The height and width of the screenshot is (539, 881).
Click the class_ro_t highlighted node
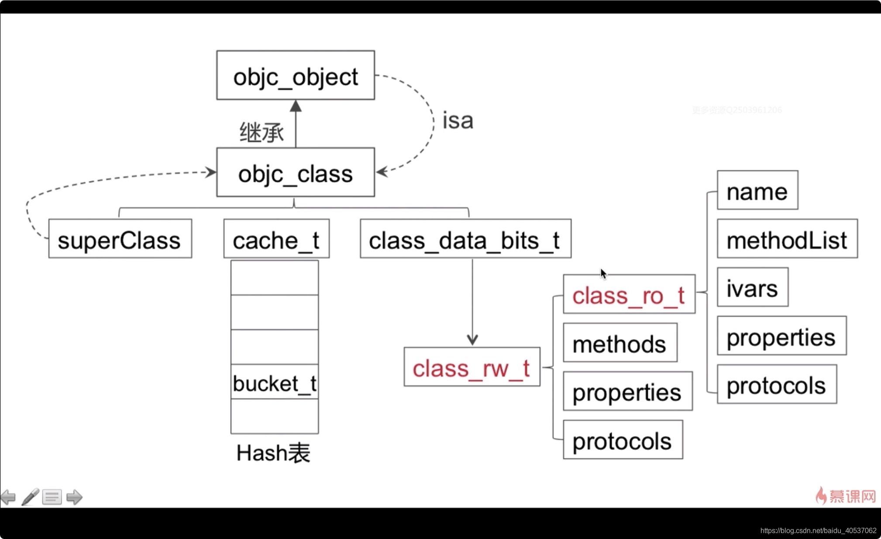[x=628, y=295]
